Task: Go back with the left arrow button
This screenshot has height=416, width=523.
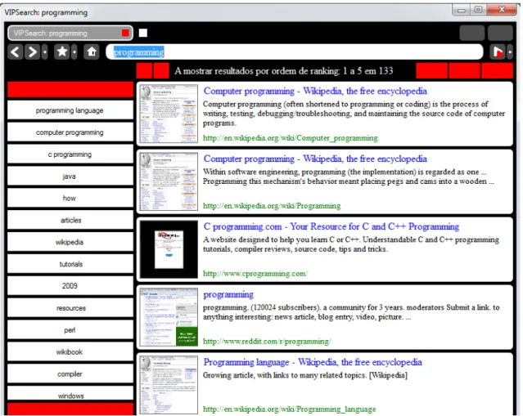Action: tap(16, 52)
